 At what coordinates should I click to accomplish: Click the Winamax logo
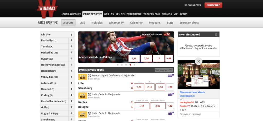[x=47, y=8]
